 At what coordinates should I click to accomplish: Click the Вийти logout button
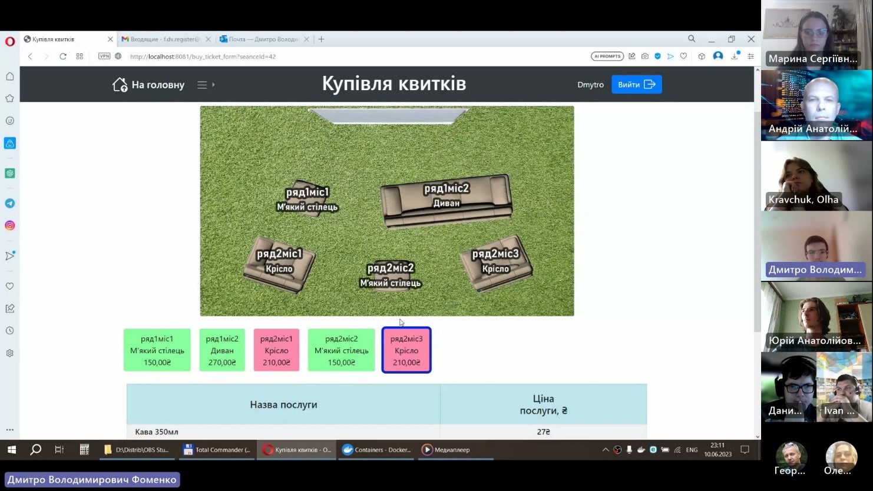click(x=636, y=85)
